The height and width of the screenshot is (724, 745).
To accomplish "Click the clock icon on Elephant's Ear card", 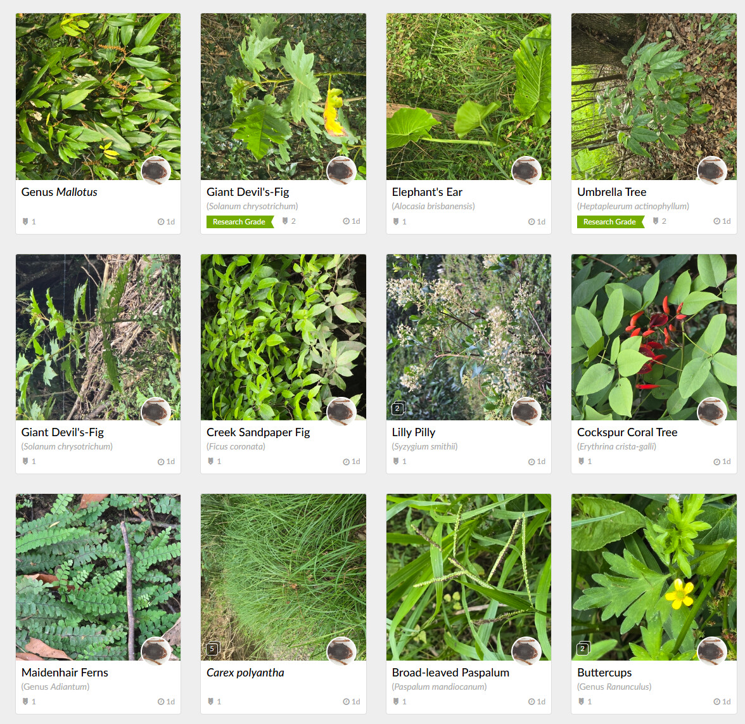I will [532, 222].
